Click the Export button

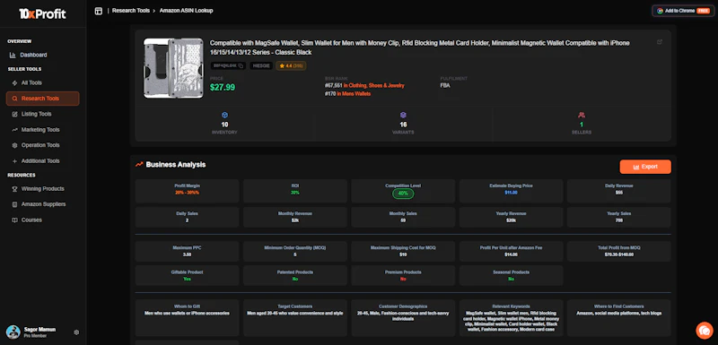[x=645, y=167]
